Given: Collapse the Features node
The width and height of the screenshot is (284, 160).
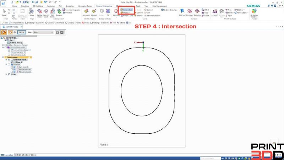Looking at the screenshot, I should point(6,65).
